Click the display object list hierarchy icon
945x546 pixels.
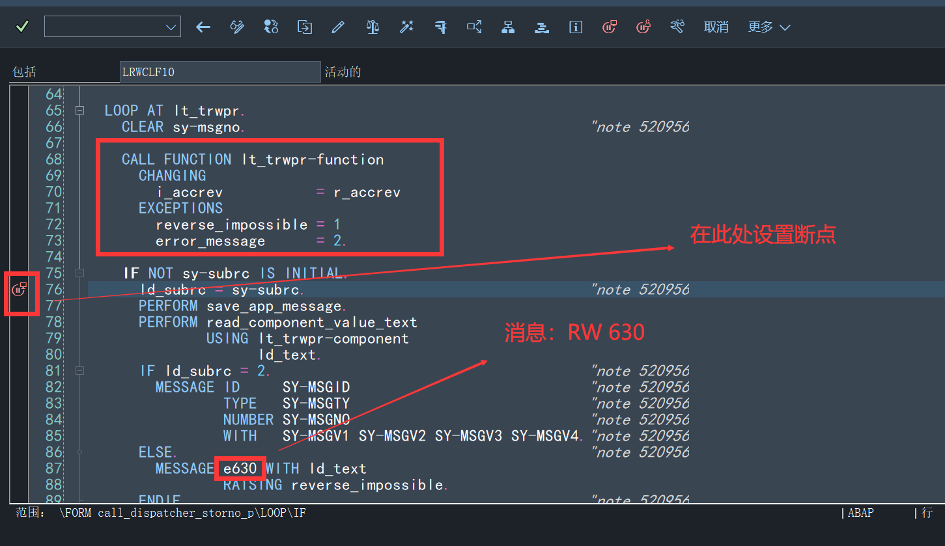coord(508,27)
